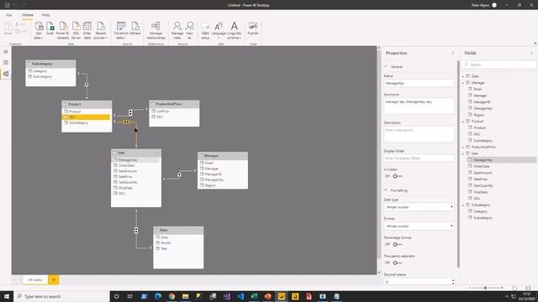Click the Fit to screen icon

(528, 288)
